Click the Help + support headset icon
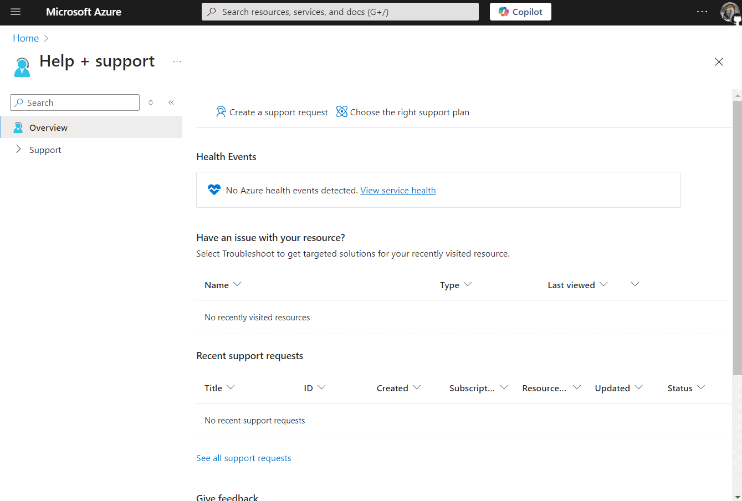The image size is (742, 501). [22, 67]
